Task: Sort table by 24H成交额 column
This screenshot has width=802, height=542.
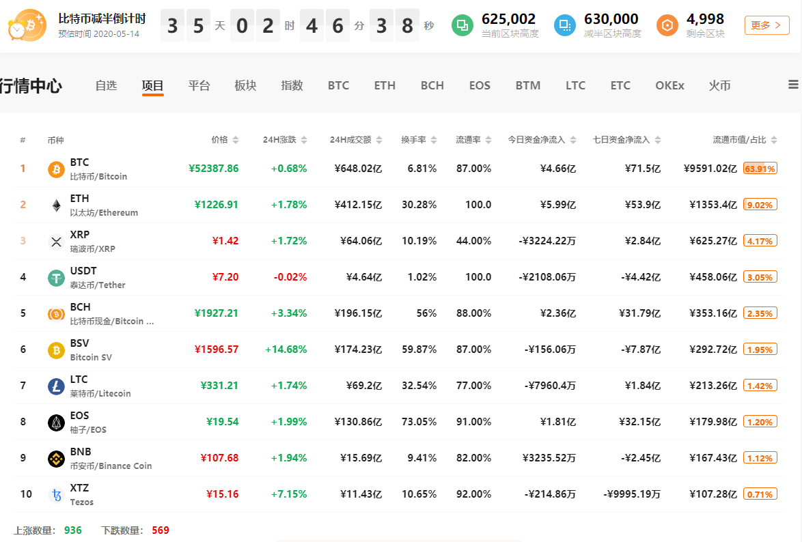Action: 356,139
